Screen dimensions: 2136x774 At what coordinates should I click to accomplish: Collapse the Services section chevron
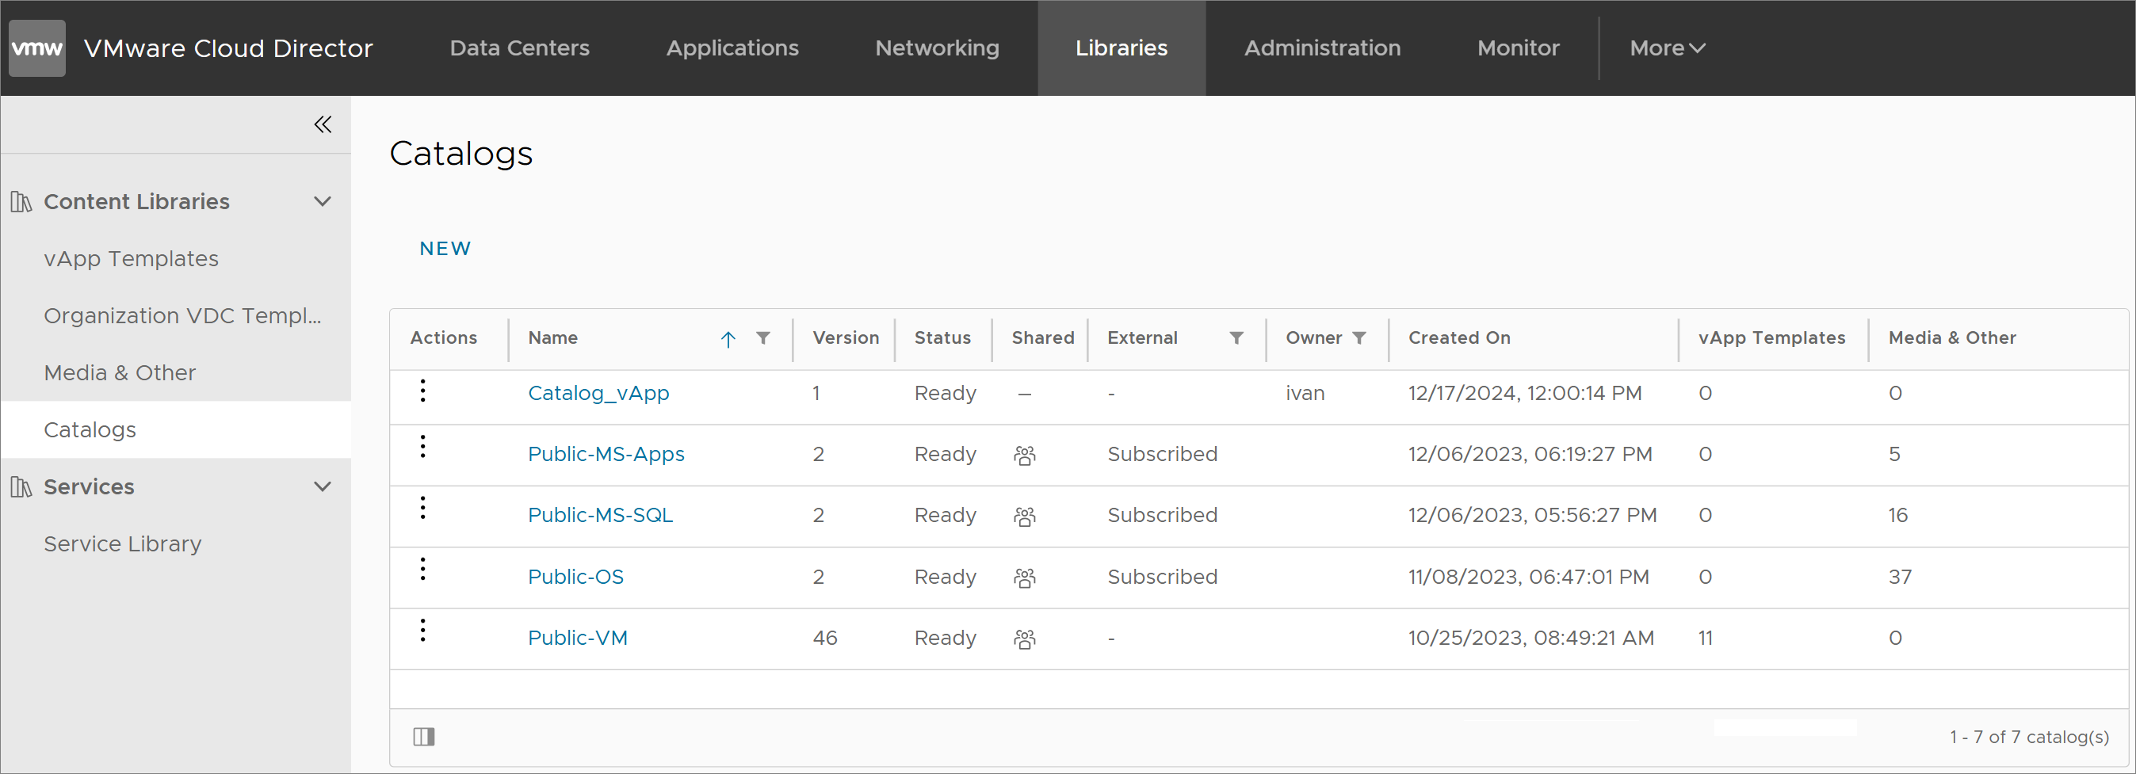tap(323, 486)
